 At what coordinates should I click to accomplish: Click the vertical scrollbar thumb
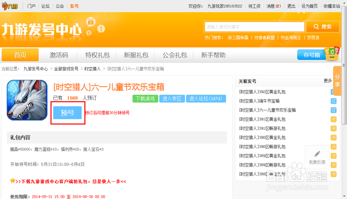tap(344, 65)
